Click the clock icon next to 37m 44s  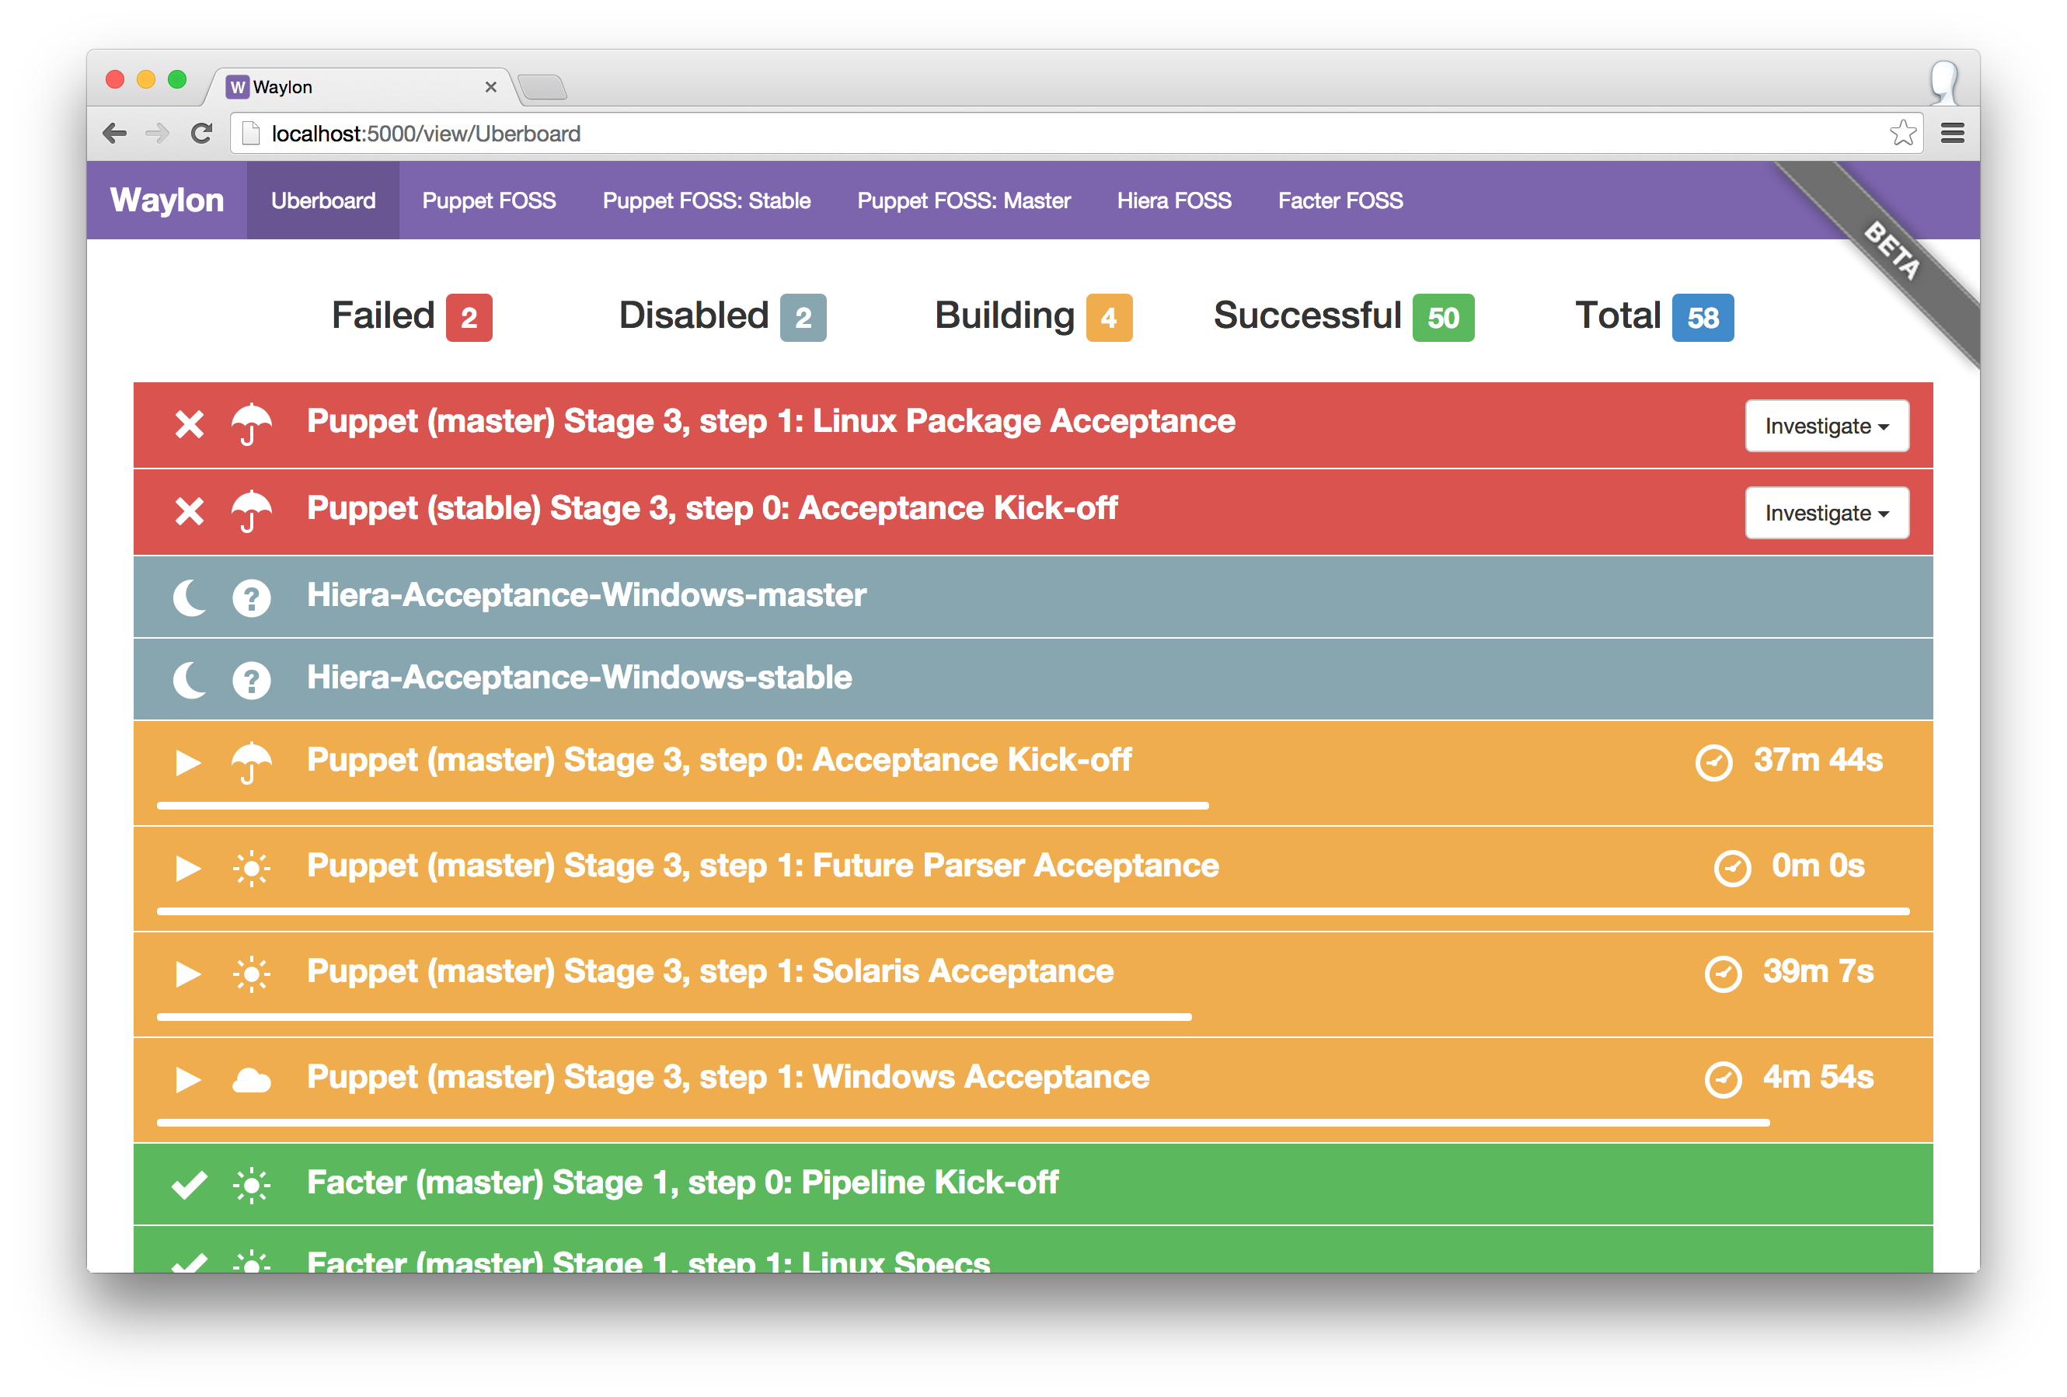pos(1713,762)
